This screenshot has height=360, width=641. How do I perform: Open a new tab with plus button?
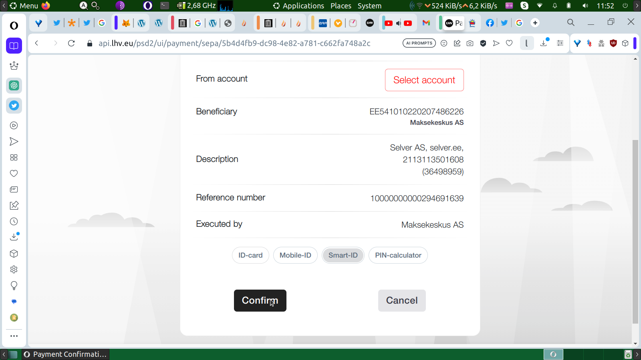pyautogui.click(x=535, y=23)
